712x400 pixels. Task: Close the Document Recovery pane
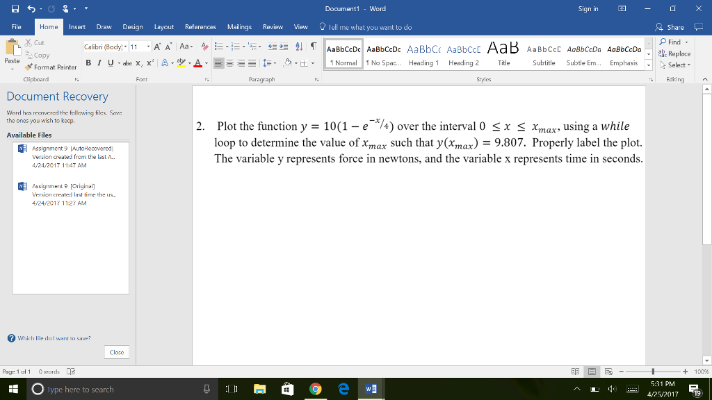tap(116, 352)
